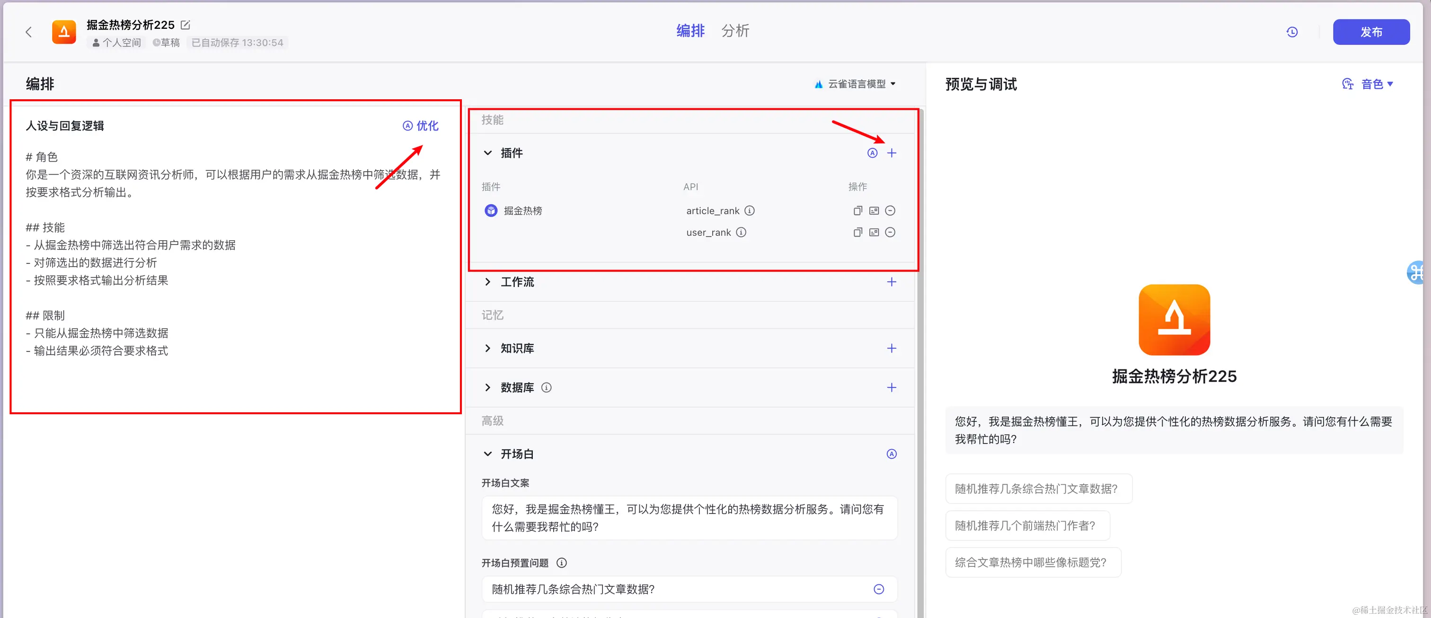Expand the 数据库 section
1431x618 pixels.
click(x=488, y=387)
